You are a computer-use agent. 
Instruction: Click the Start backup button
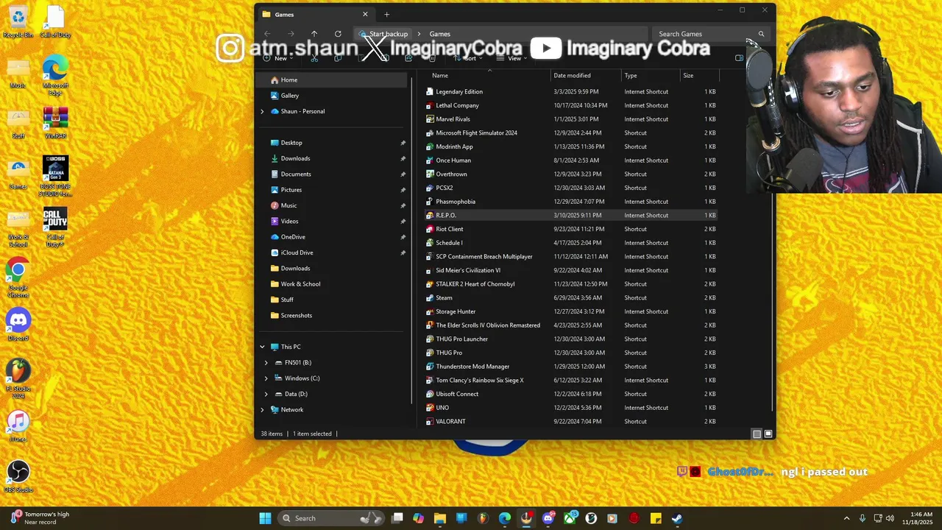click(x=383, y=34)
